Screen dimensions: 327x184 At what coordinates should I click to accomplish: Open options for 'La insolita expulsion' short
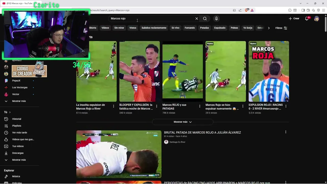coord(114,106)
